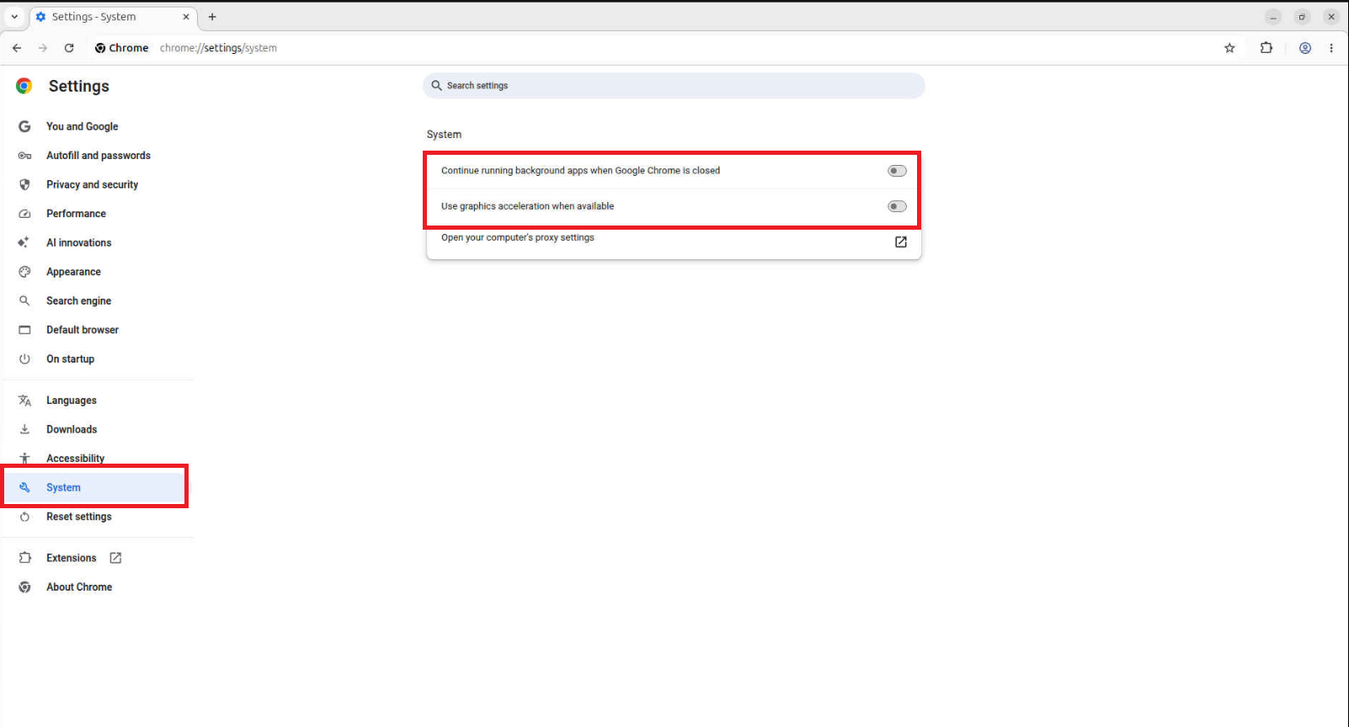Open a new tab with plus button
1349x727 pixels.
[212, 17]
